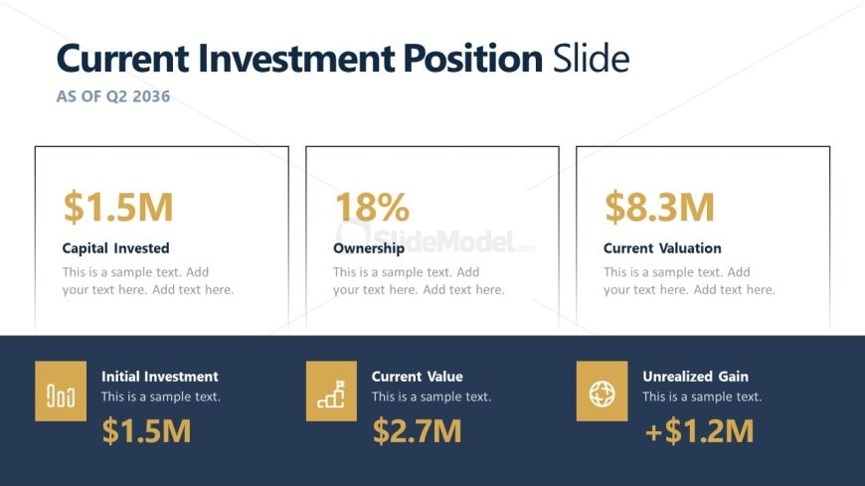Select the Capital Invested heading
This screenshot has height=486, width=865.
116,248
